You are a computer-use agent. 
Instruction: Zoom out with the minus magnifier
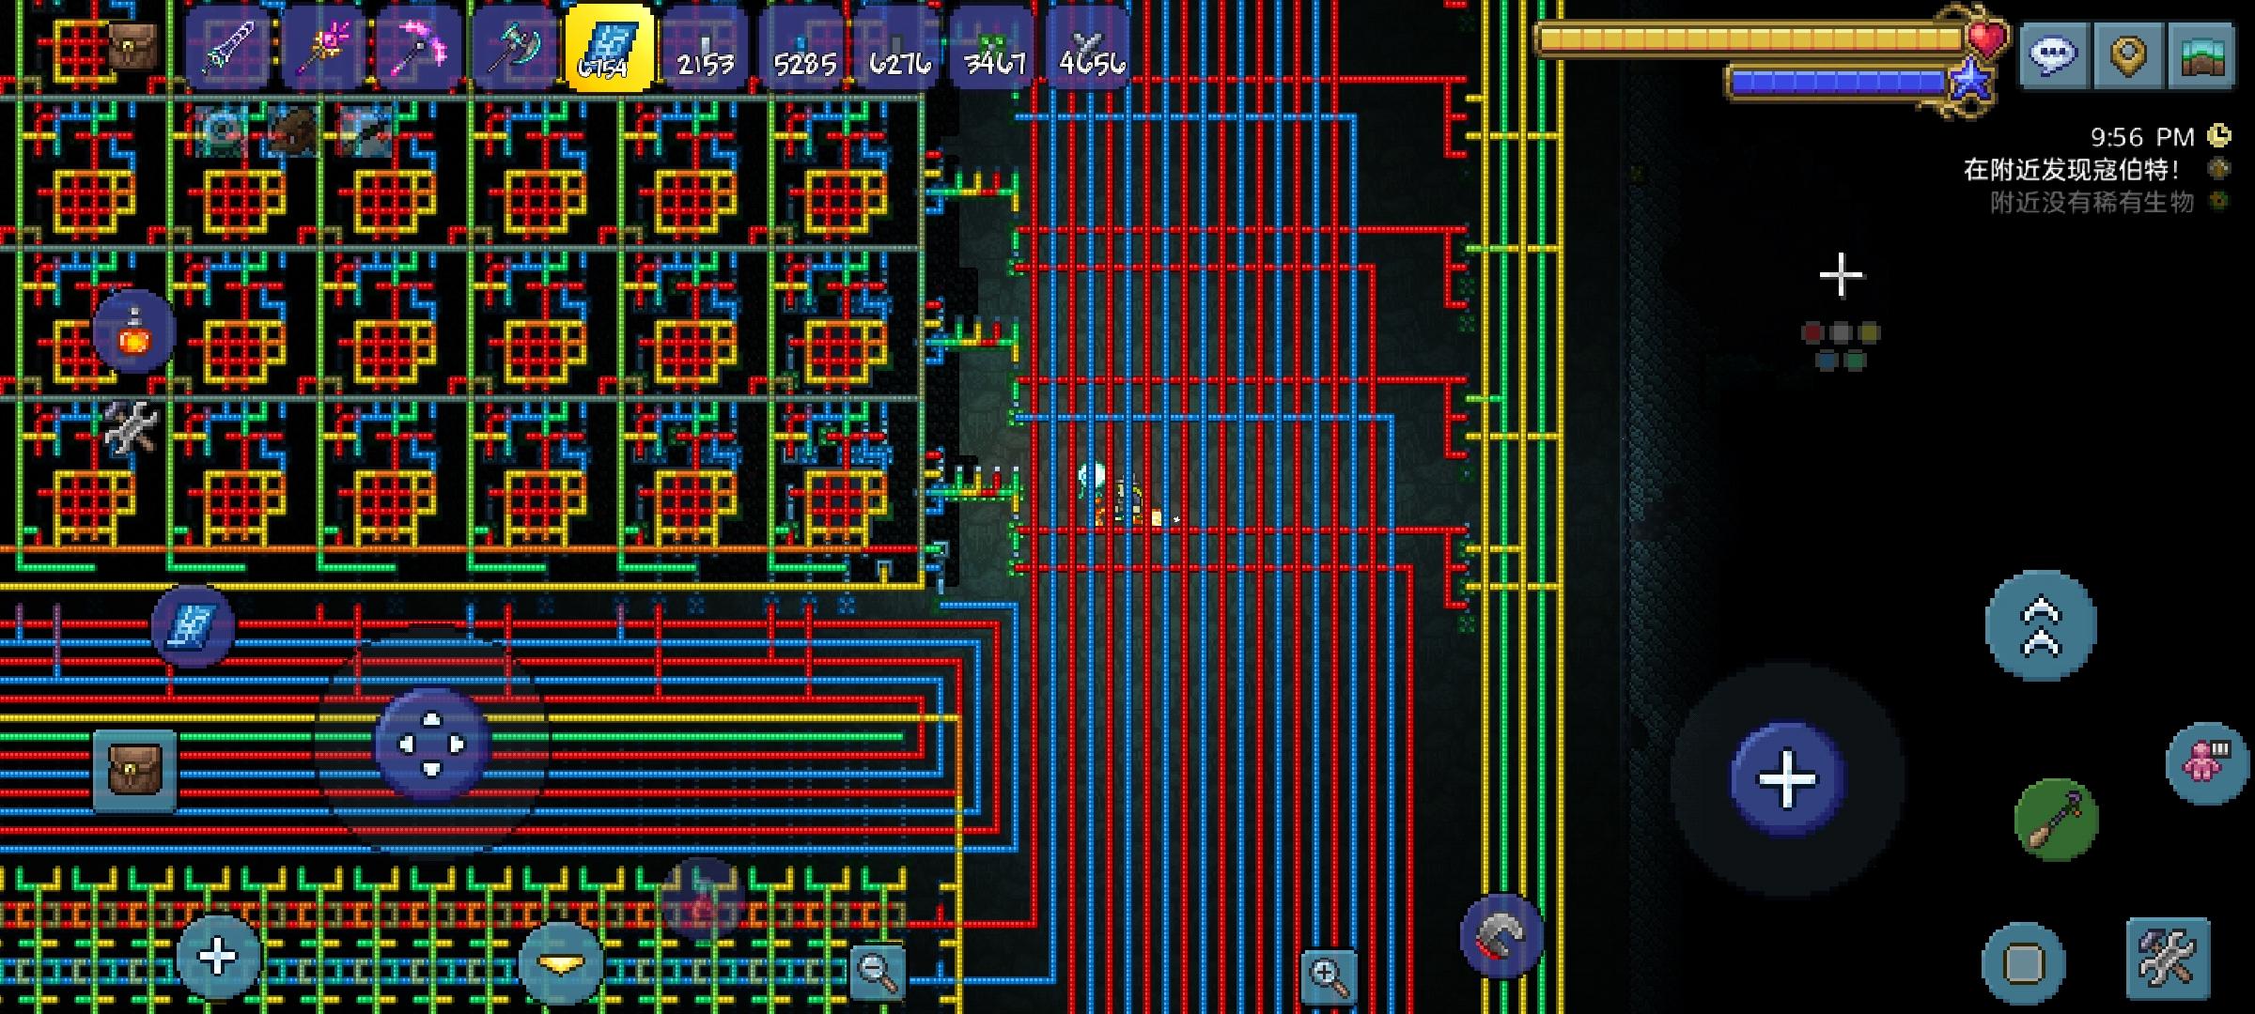879,973
